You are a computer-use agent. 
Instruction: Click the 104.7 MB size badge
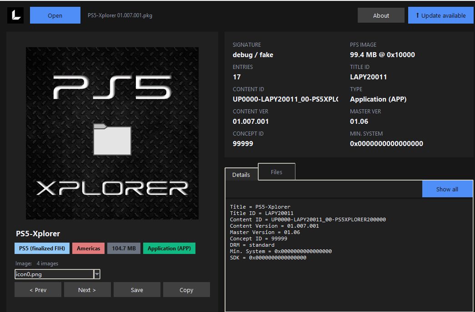(124, 248)
